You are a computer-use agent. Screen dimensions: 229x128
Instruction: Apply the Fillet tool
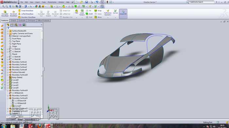(77, 12)
